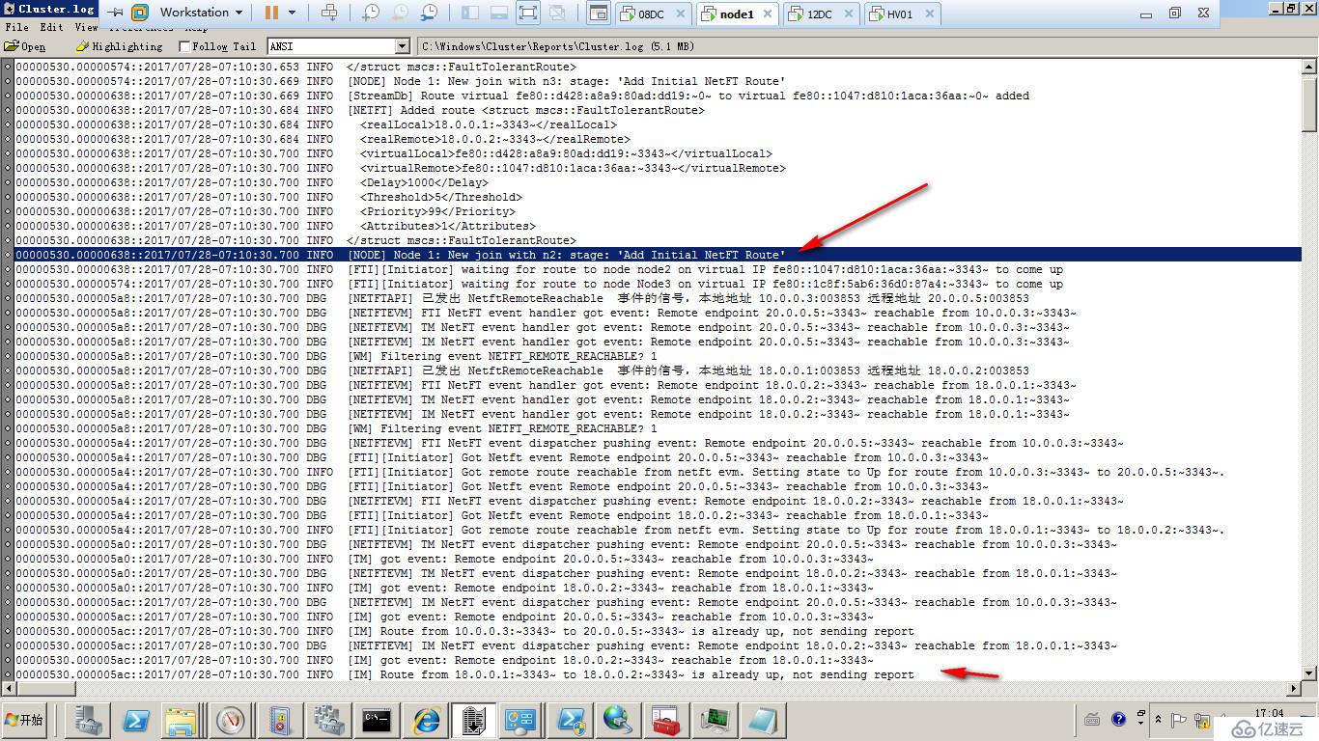The image size is (1319, 741).
Task: Open the performance monitor taskbar icon
Action: [715, 720]
